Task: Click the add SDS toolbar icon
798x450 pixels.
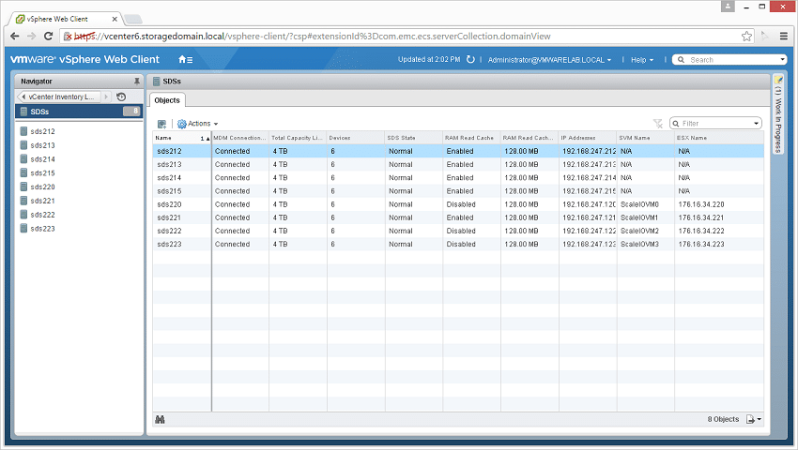Action: coord(161,124)
